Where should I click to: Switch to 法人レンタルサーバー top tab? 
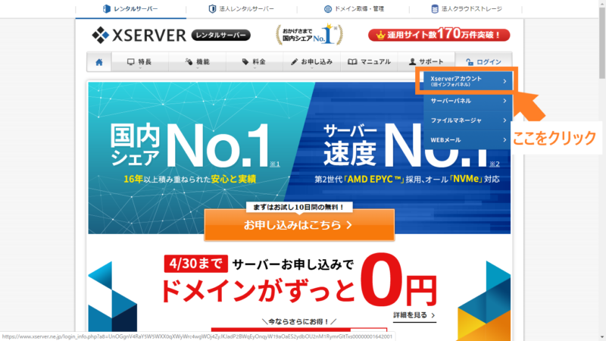coord(242,8)
